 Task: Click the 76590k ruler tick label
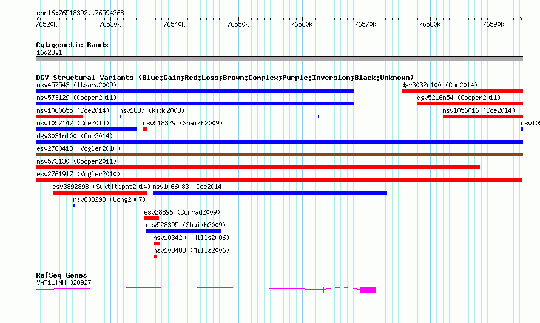[493, 24]
